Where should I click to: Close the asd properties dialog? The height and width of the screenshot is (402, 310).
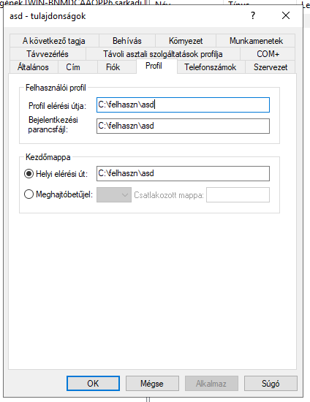pyautogui.click(x=286, y=15)
